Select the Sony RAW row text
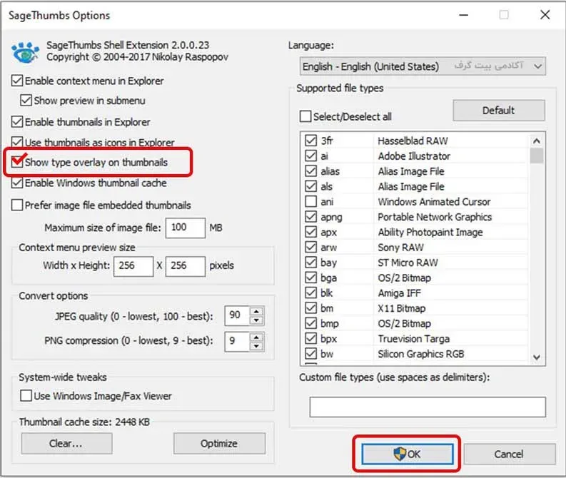The image size is (566, 478). [400, 248]
